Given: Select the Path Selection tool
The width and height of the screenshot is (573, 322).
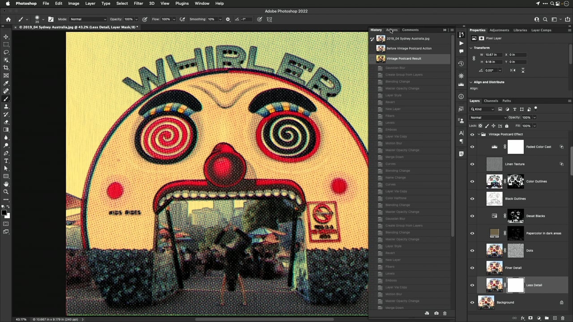Looking at the screenshot, I should pyautogui.click(x=6, y=169).
